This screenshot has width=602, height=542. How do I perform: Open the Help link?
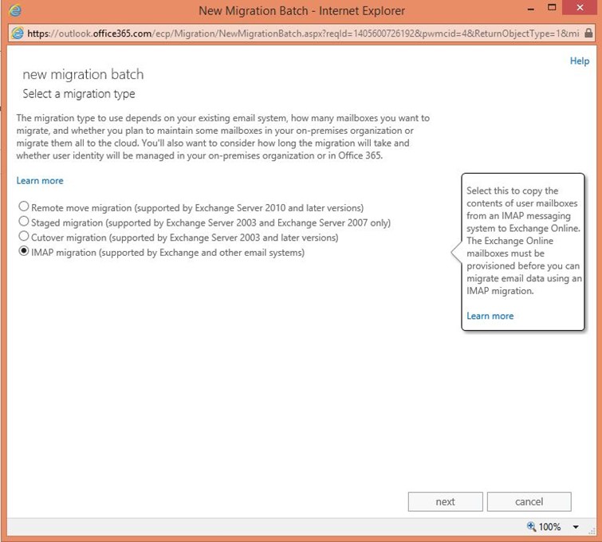[x=580, y=61]
